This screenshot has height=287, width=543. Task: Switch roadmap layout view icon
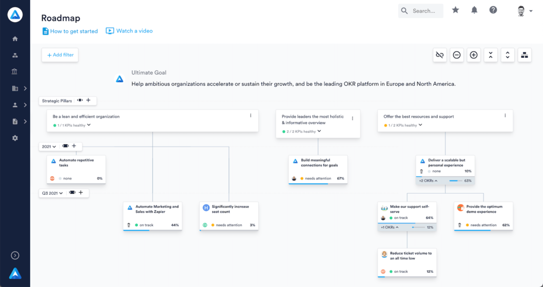click(524, 55)
